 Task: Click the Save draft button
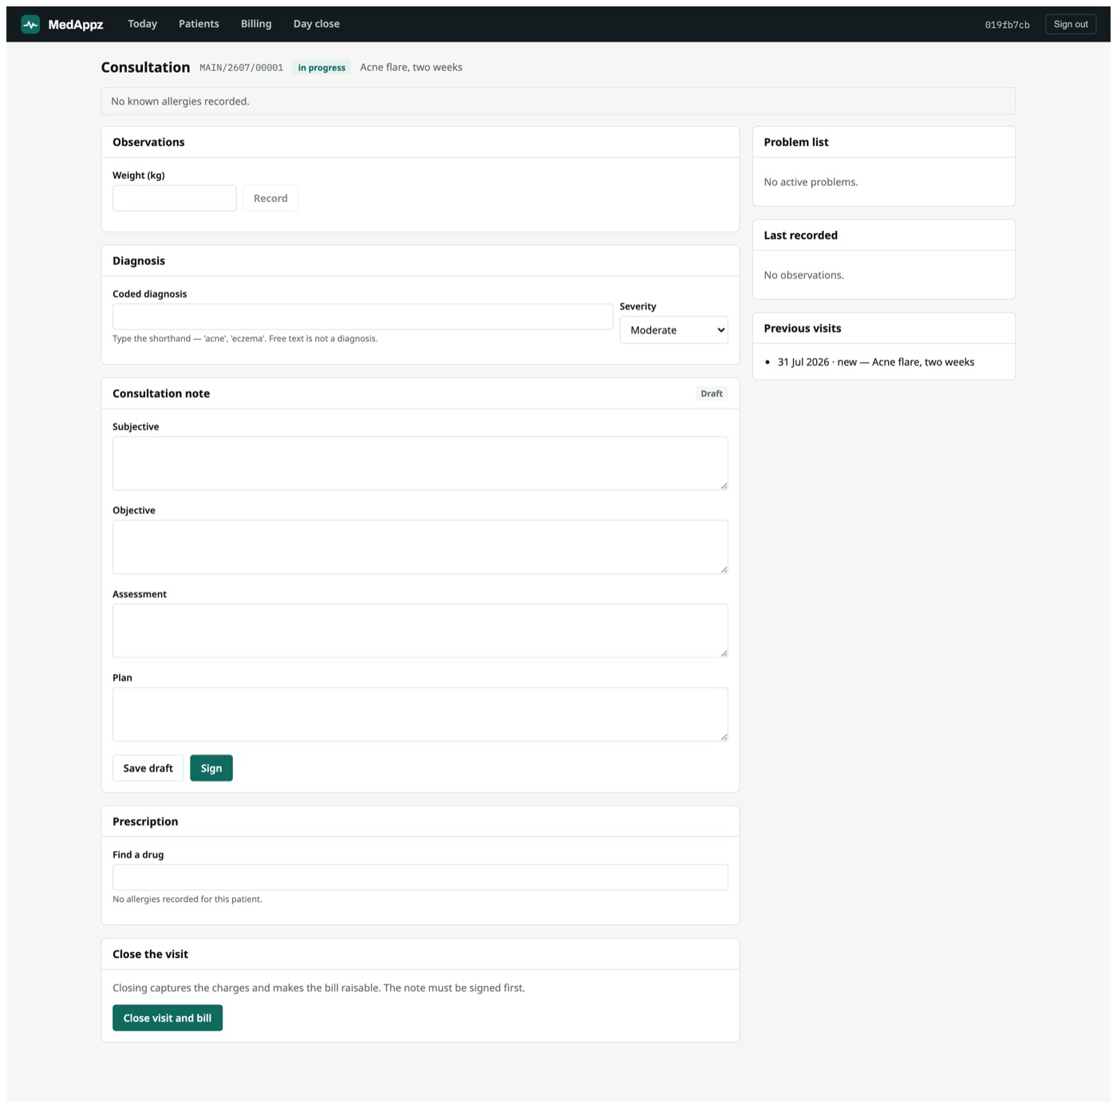[x=148, y=768]
